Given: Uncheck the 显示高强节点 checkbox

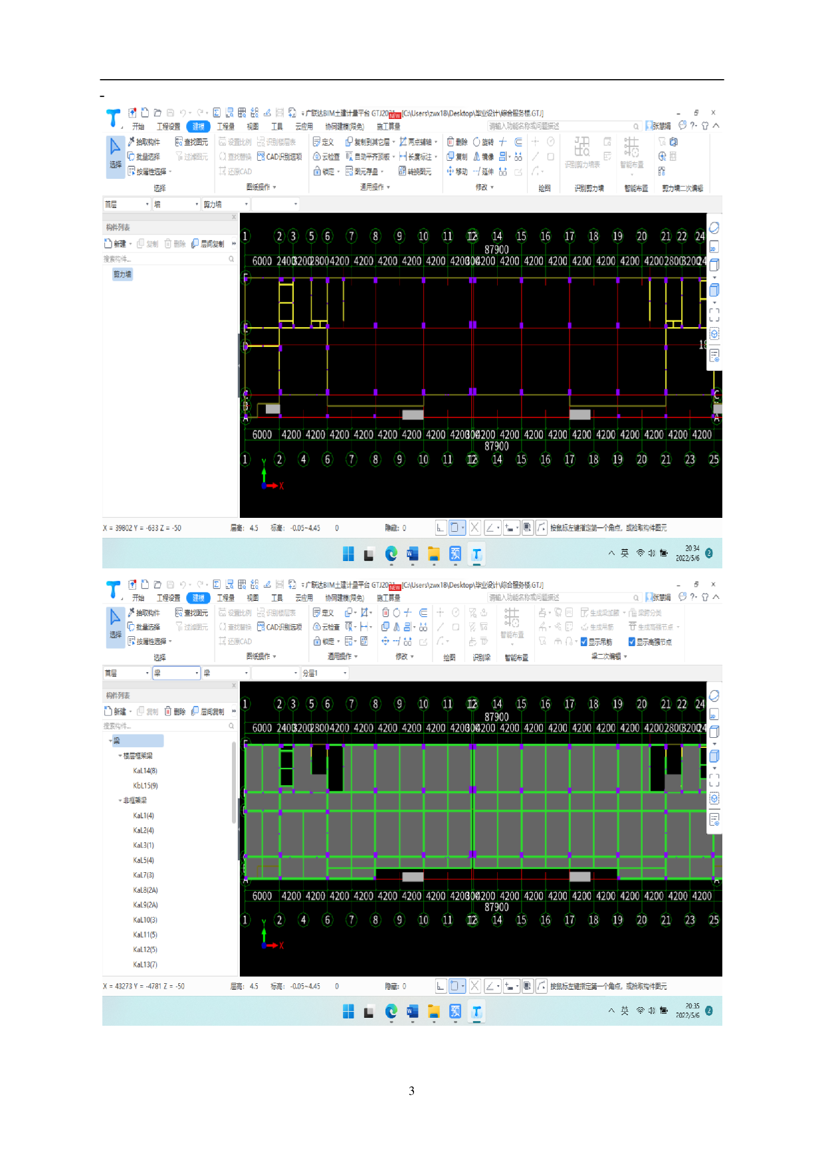Looking at the screenshot, I should [x=632, y=642].
